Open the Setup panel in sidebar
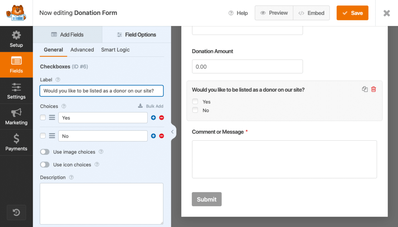The height and width of the screenshot is (227, 398). click(x=16, y=39)
